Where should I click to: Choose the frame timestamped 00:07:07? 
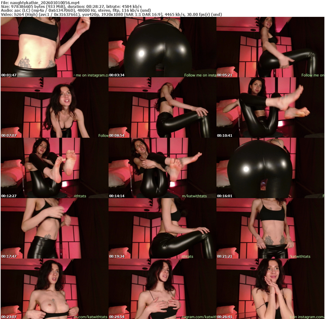point(54,107)
